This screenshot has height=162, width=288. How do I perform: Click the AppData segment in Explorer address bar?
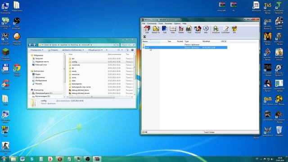[x=64, y=45]
